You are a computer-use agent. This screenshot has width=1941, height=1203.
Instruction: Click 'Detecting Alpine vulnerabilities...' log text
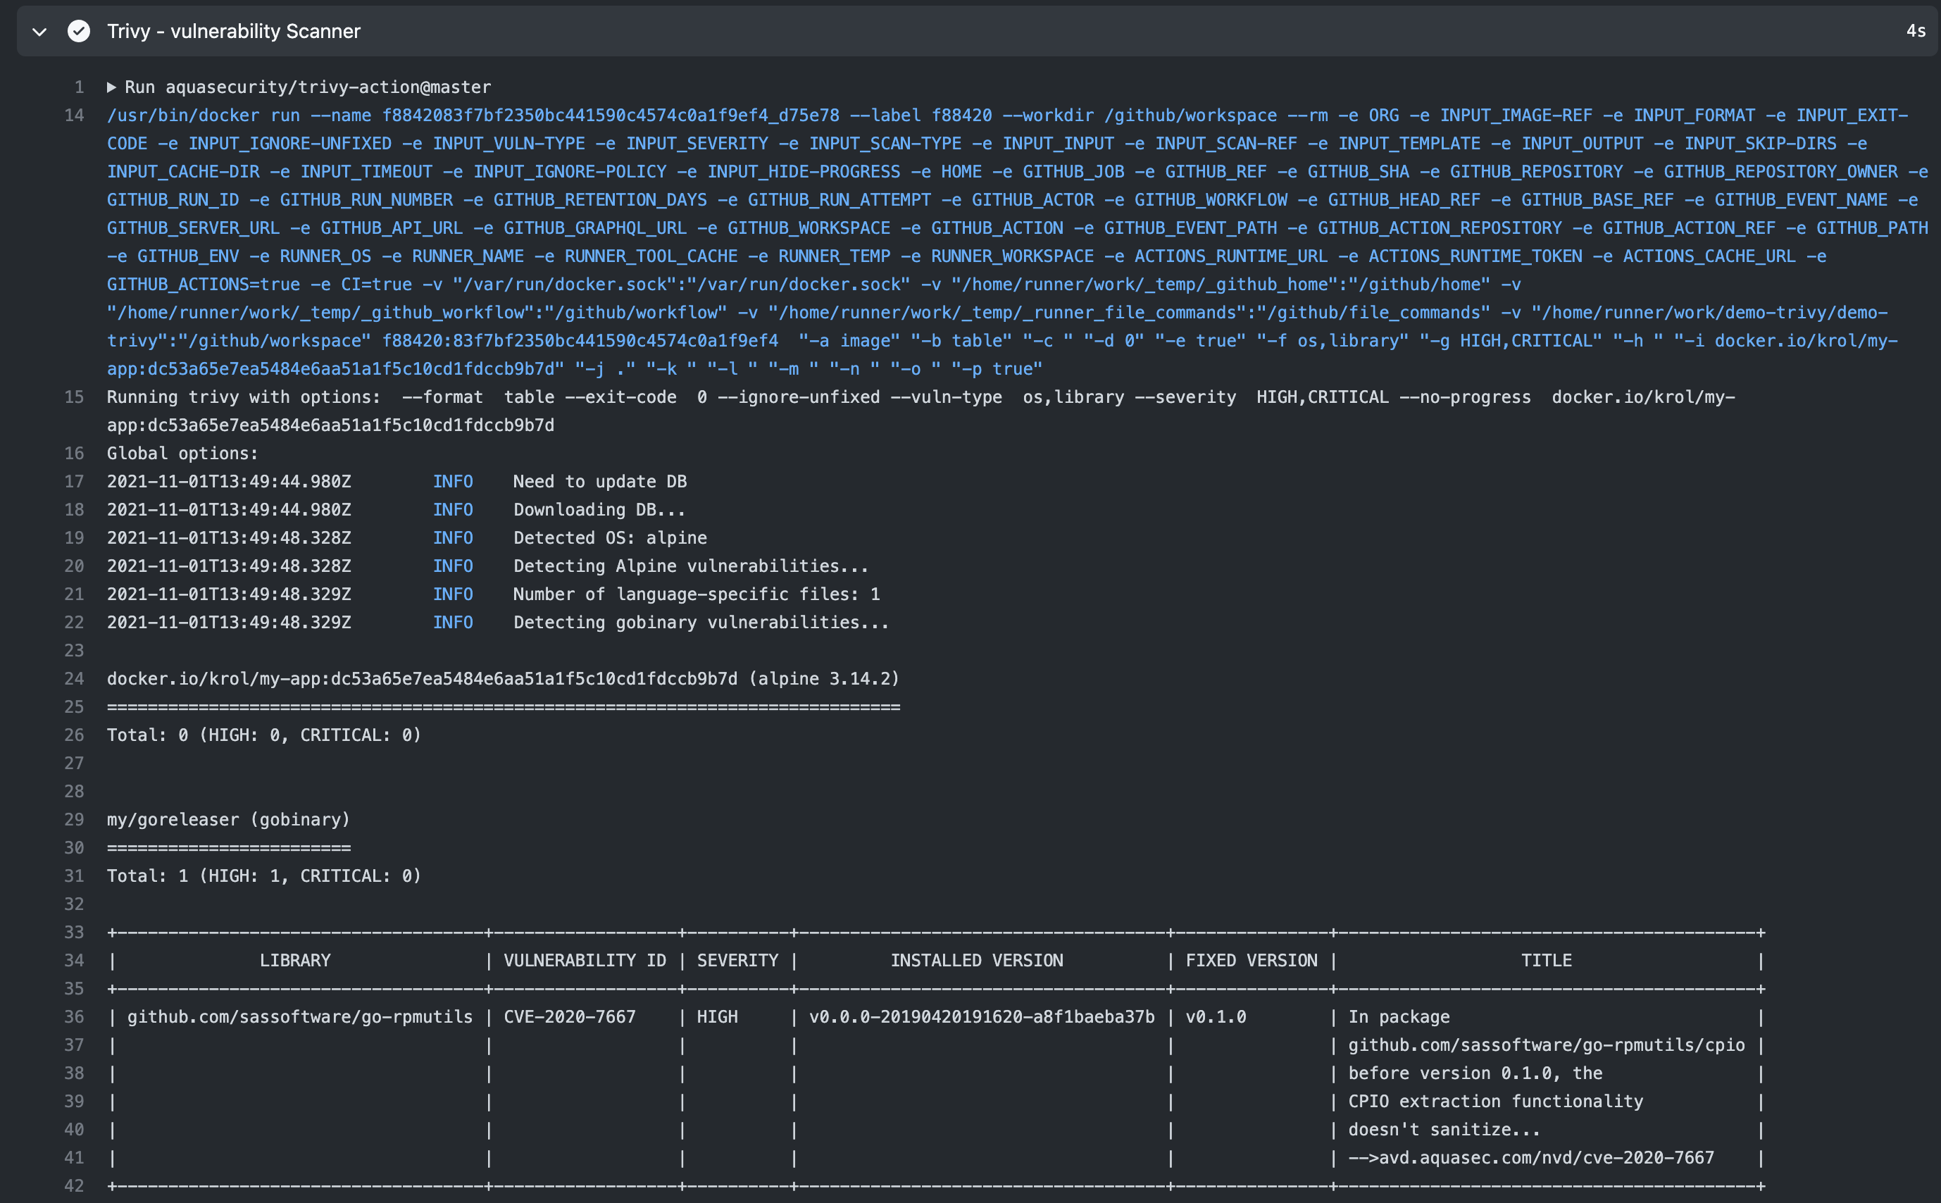pyautogui.click(x=690, y=566)
